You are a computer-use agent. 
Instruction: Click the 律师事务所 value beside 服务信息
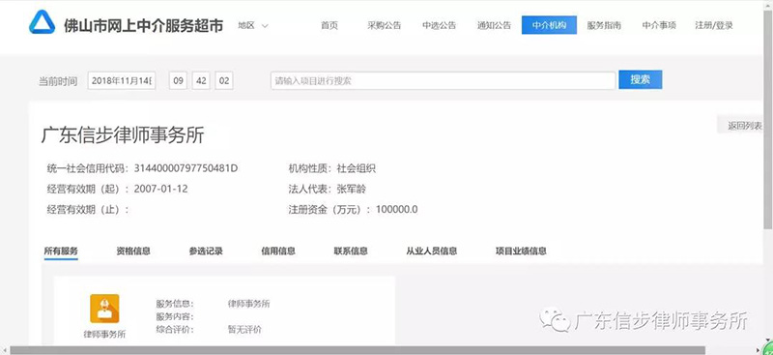tap(249, 303)
